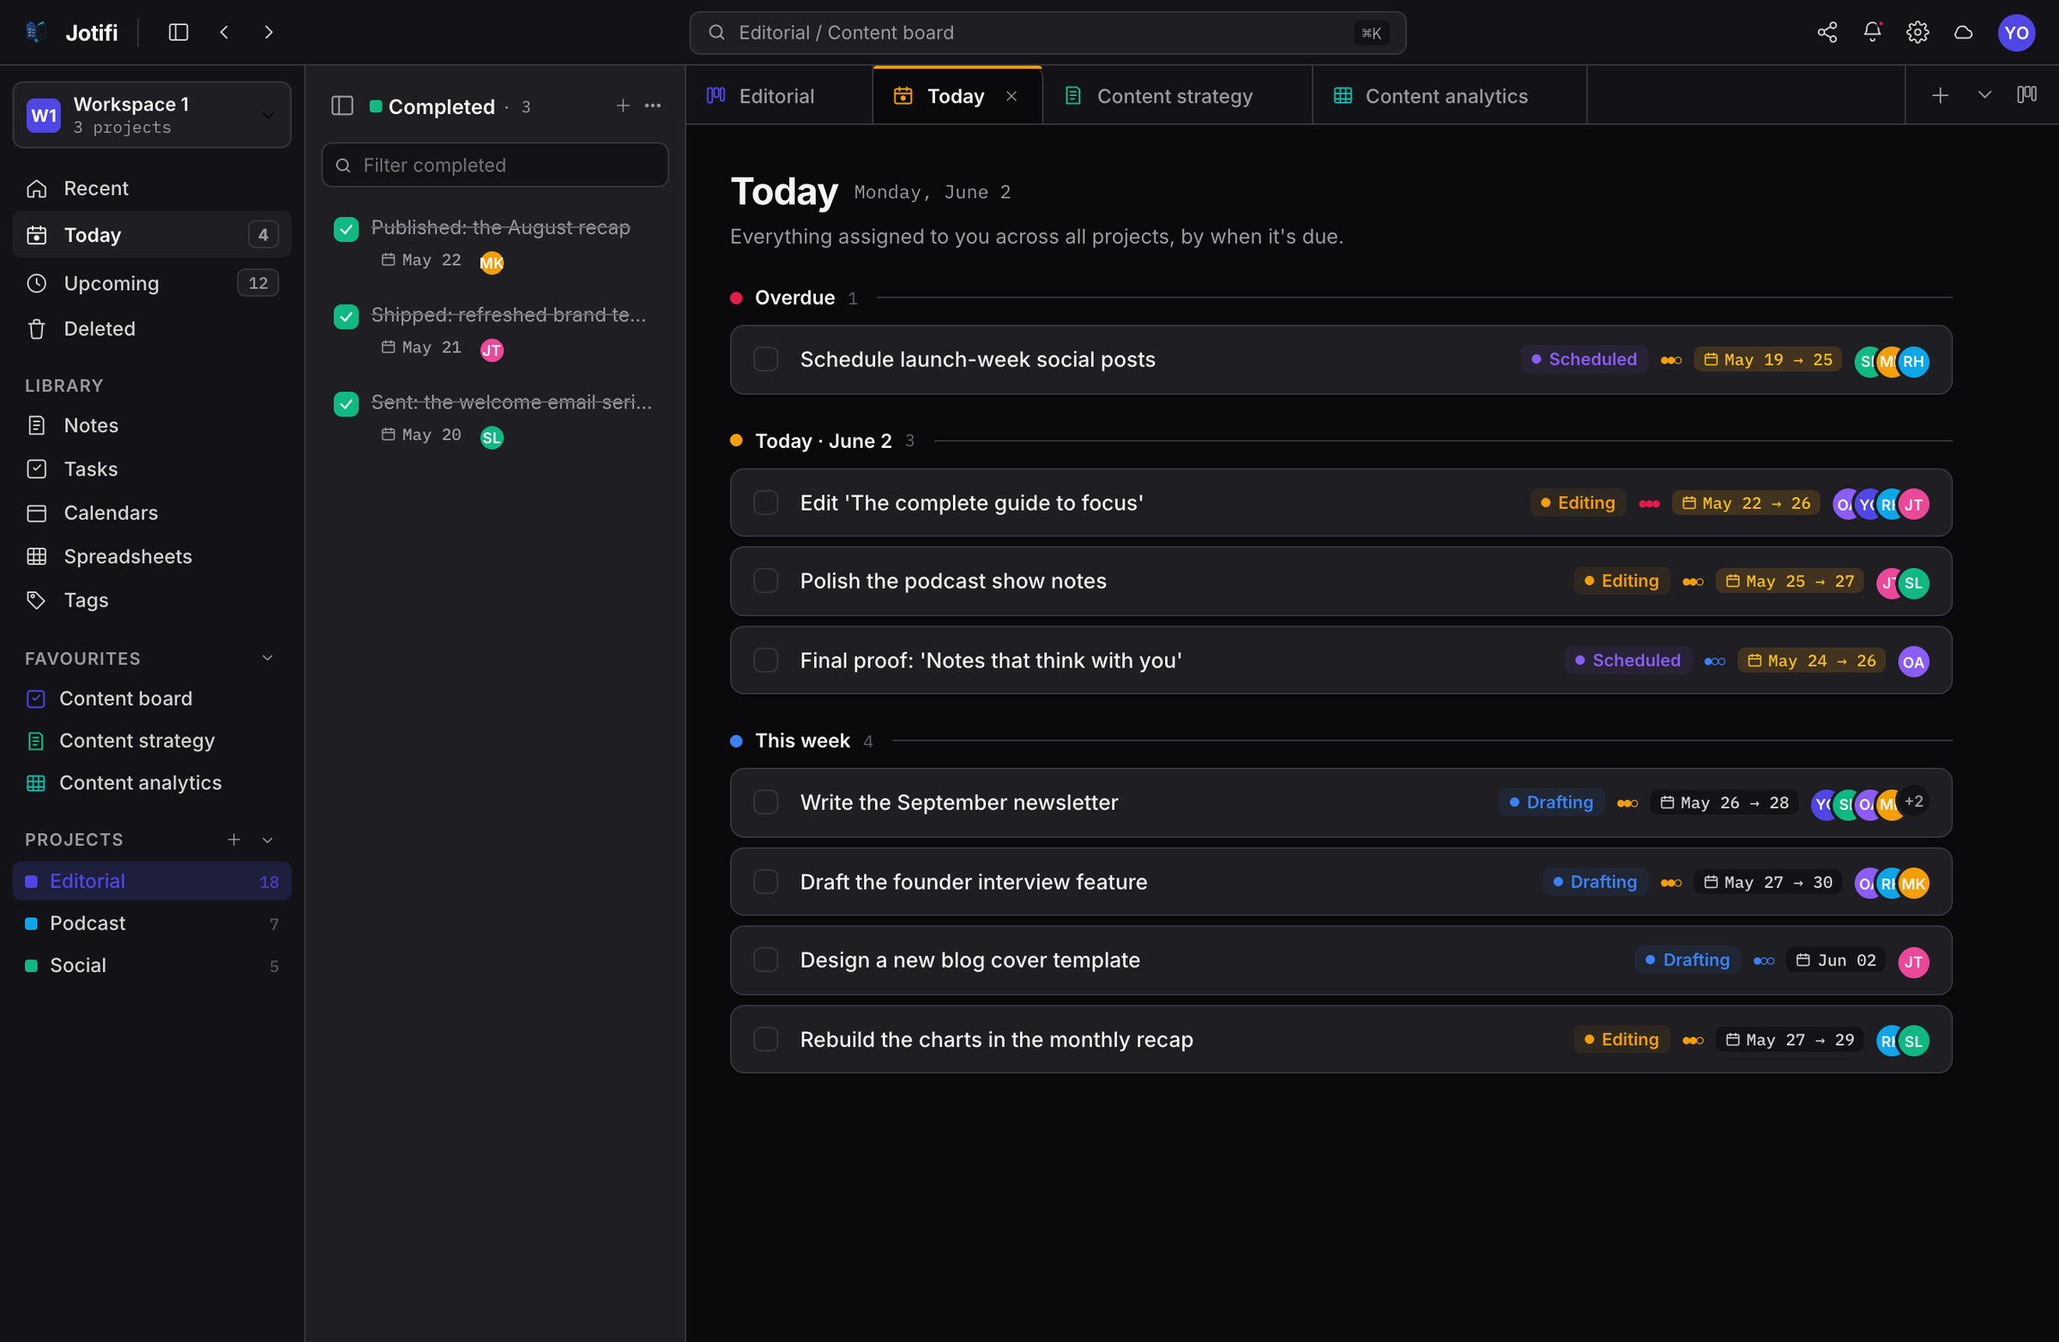Image resolution: width=2059 pixels, height=1342 pixels.
Task: Open Content strategy favourite
Action: [152, 741]
